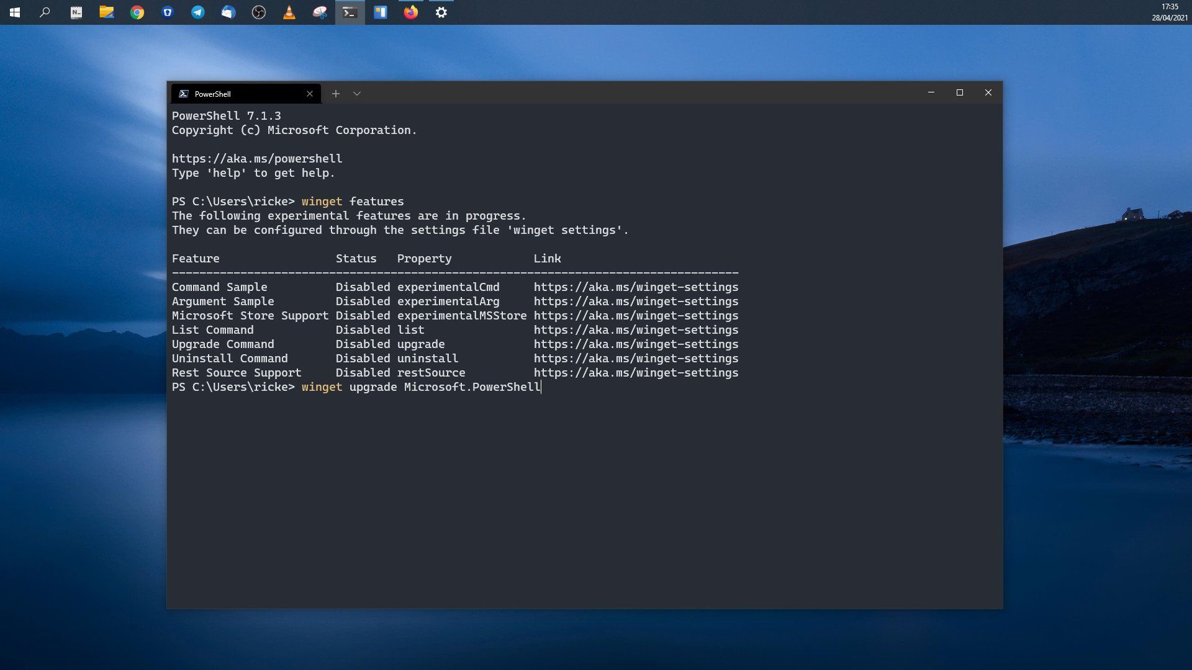Click the aka.ms/powershell link
This screenshot has height=670, width=1192.
click(257, 159)
